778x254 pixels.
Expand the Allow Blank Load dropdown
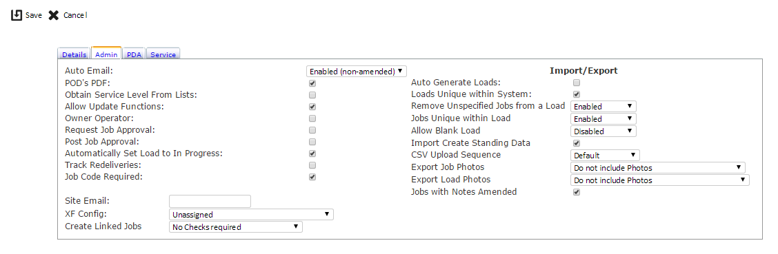pos(604,131)
